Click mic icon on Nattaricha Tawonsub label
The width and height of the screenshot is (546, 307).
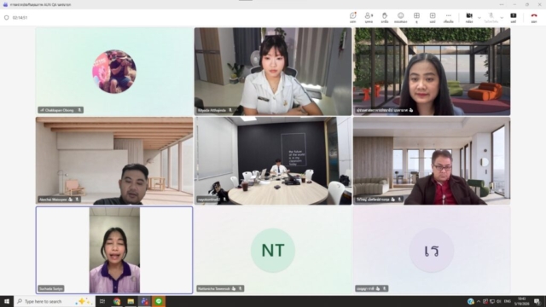pyautogui.click(x=241, y=288)
